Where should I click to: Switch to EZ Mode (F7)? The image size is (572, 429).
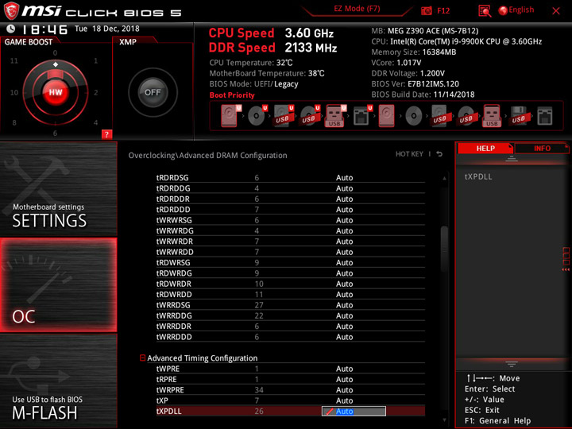point(357,9)
